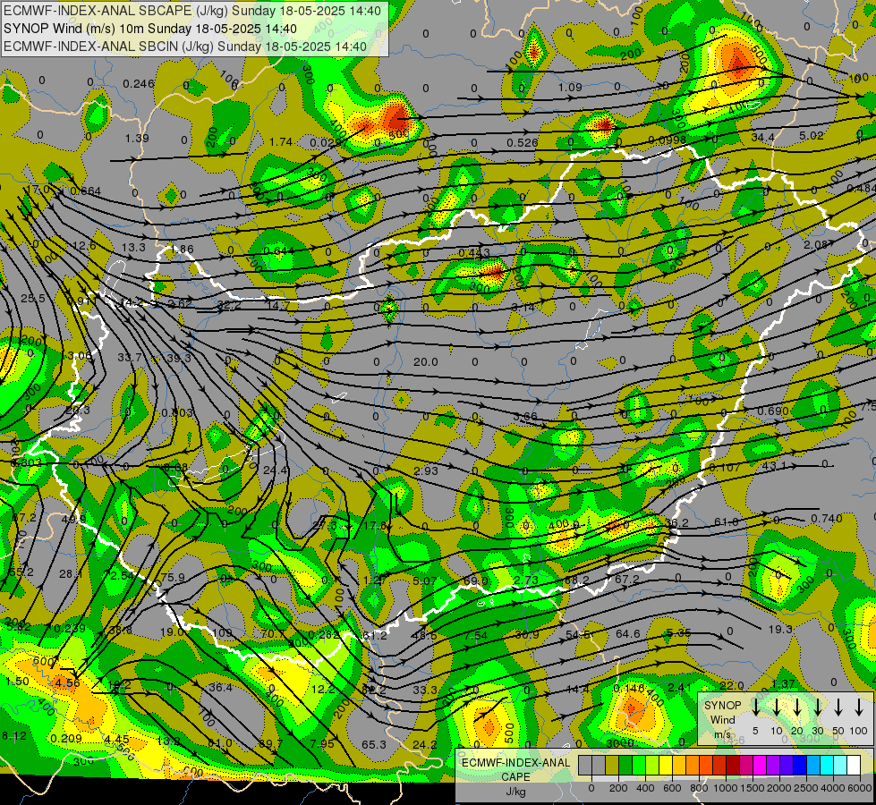
Task: Click the 20.0 value on the map
Action: coord(425,362)
